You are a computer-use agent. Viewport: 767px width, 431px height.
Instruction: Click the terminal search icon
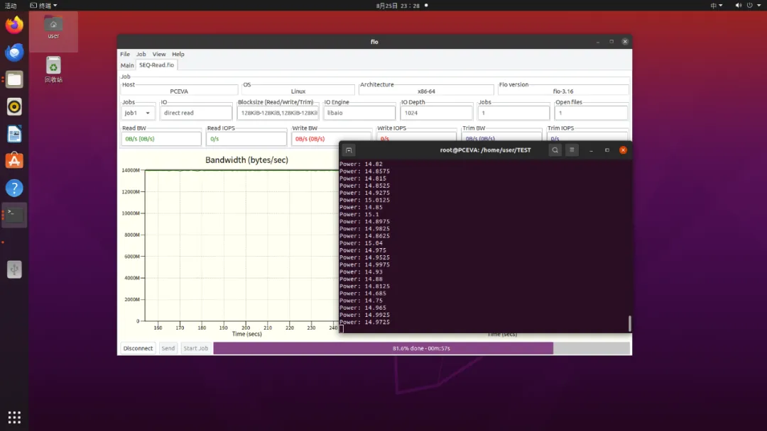(555, 150)
